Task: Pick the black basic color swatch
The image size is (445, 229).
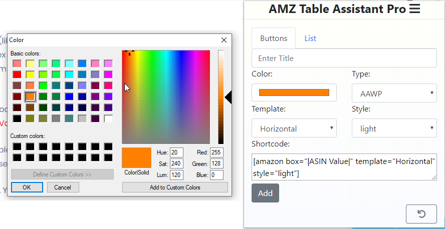Action: tap(17, 118)
